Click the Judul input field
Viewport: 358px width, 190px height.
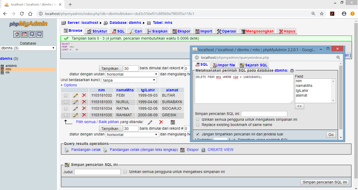(x=97, y=172)
